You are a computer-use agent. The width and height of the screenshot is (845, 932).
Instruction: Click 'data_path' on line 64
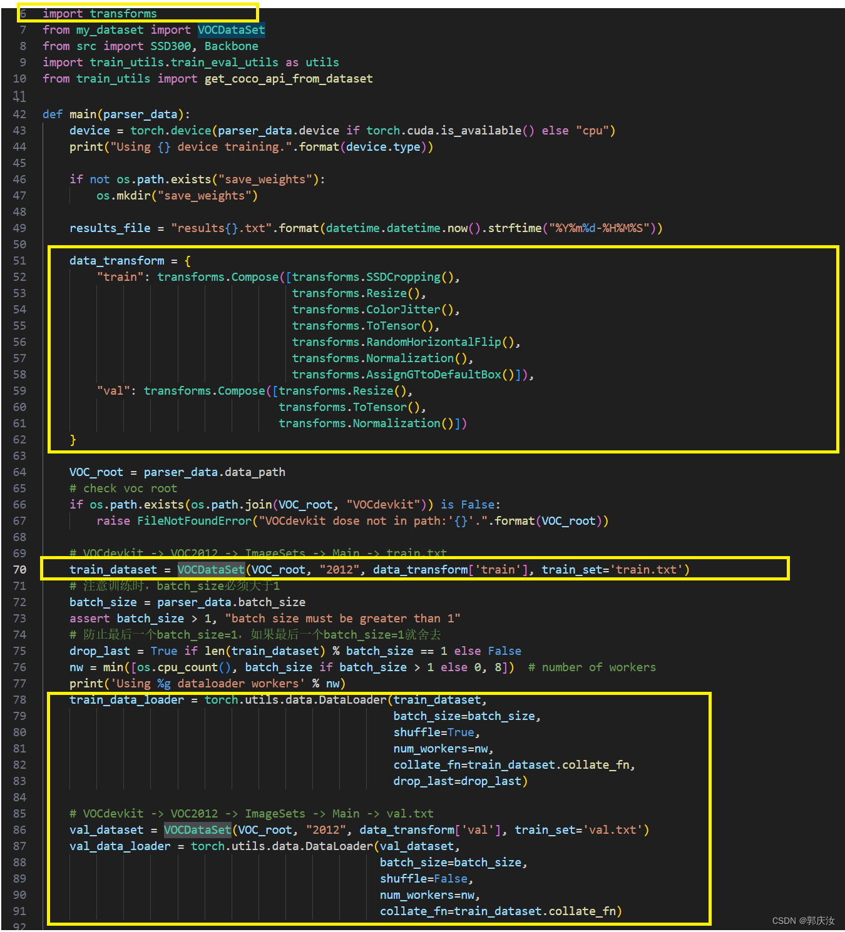[x=255, y=472]
